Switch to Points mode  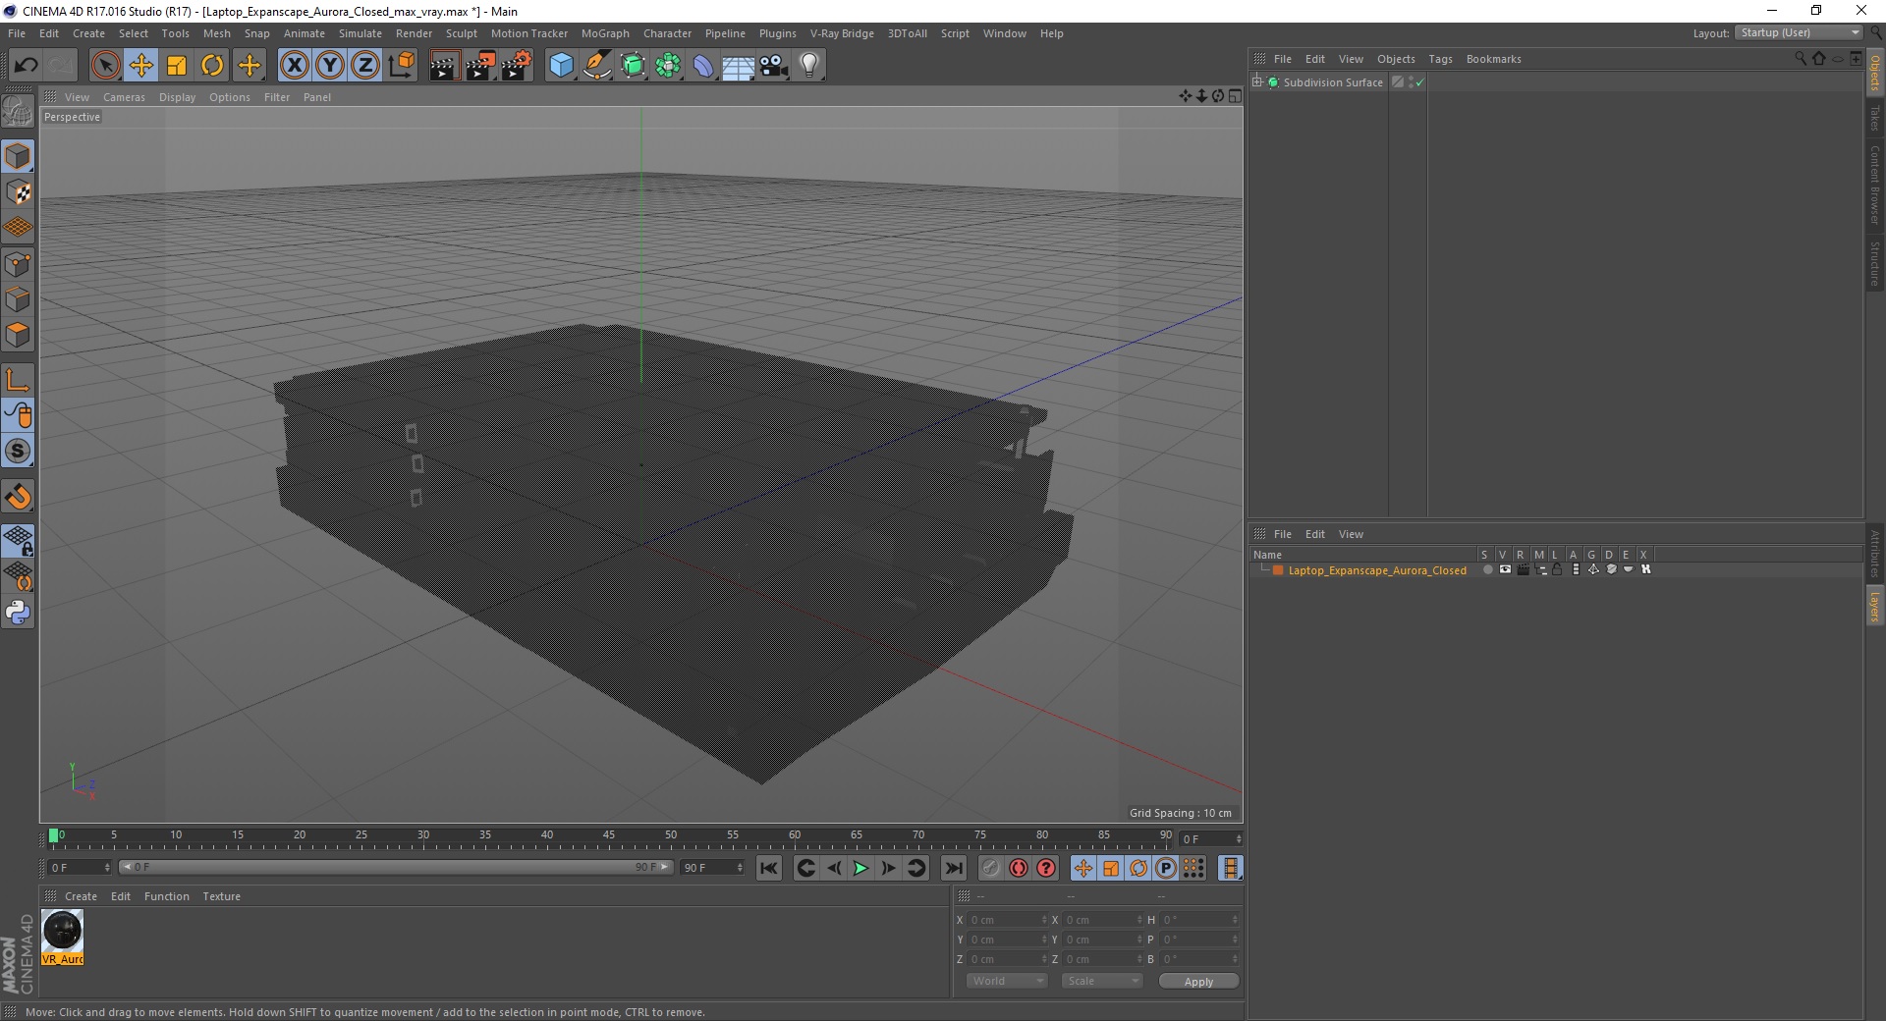click(x=18, y=264)
